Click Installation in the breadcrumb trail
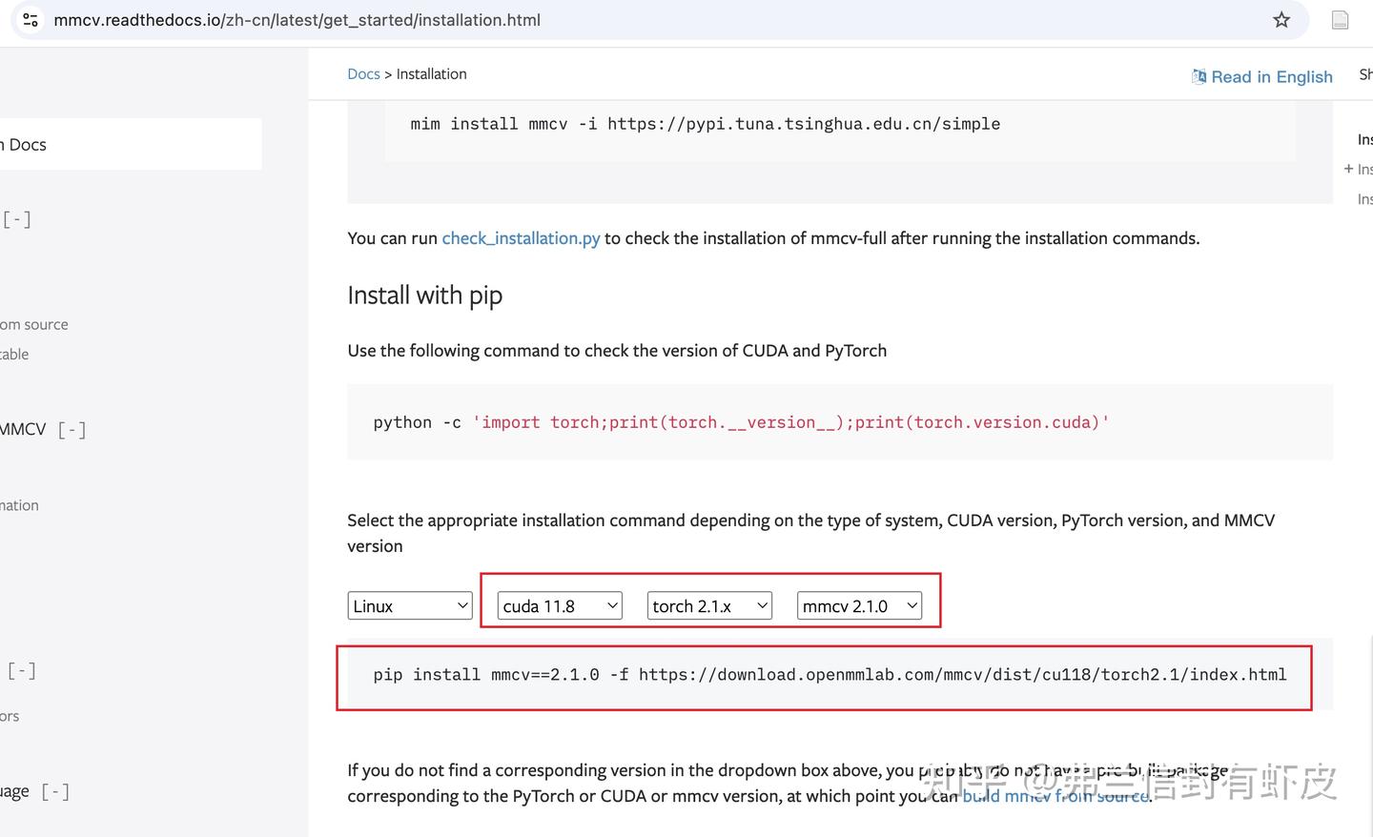This screenshot has width=1373, height=837. (431, 73)
